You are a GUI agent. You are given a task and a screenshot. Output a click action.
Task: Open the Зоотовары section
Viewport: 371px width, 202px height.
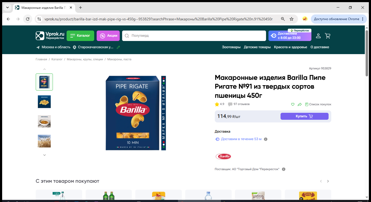tap(231, 47)
